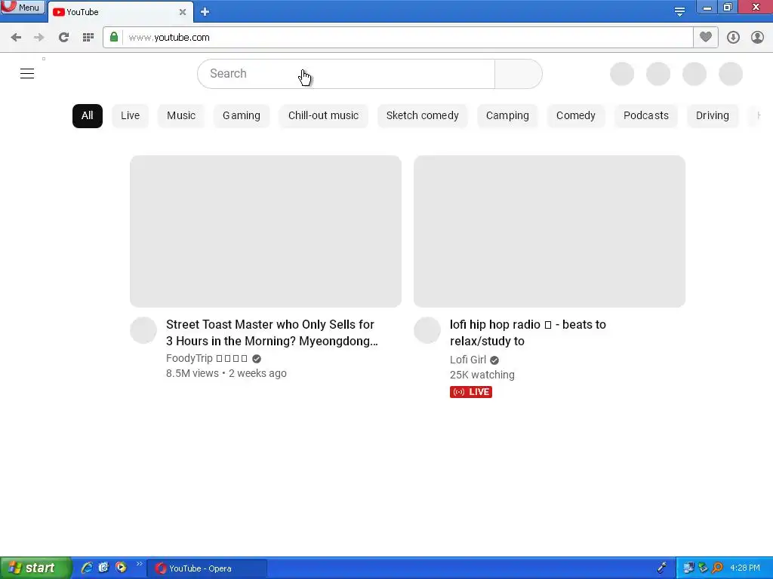
Task: Visit the Lofi Girl channel name
Action: (x=468, y=360)
